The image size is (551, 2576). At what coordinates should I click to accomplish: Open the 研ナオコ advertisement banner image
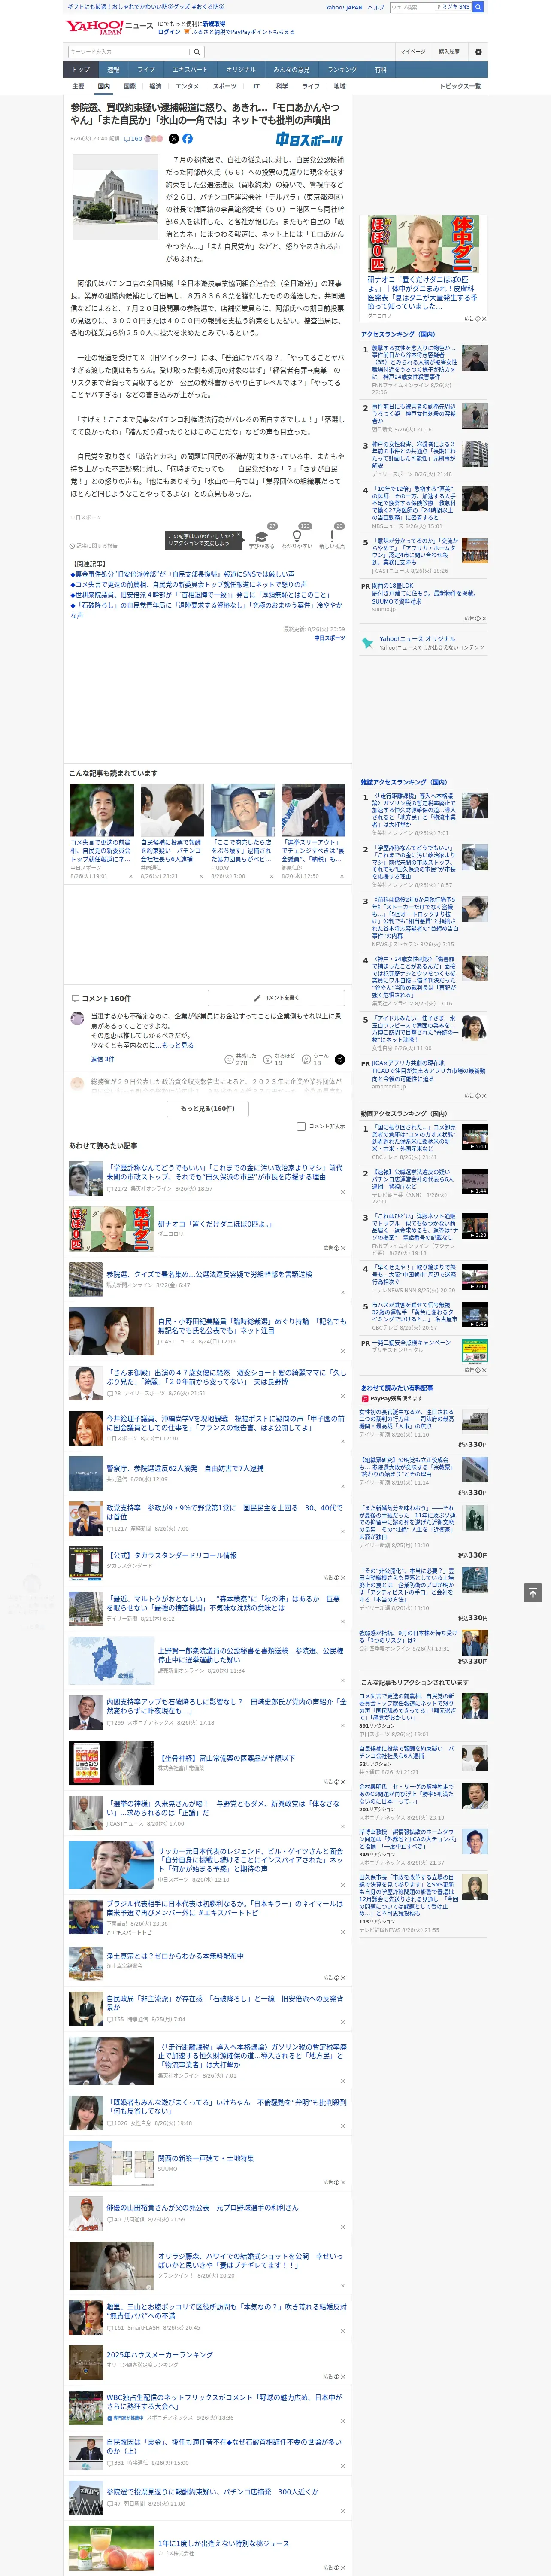coord(424,243)
